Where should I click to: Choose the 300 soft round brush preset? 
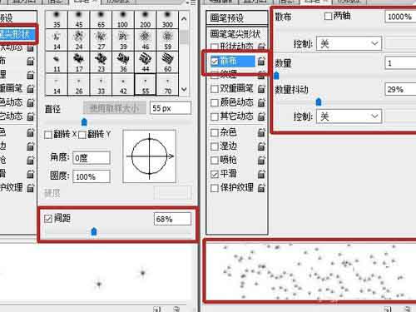(167, 19)
